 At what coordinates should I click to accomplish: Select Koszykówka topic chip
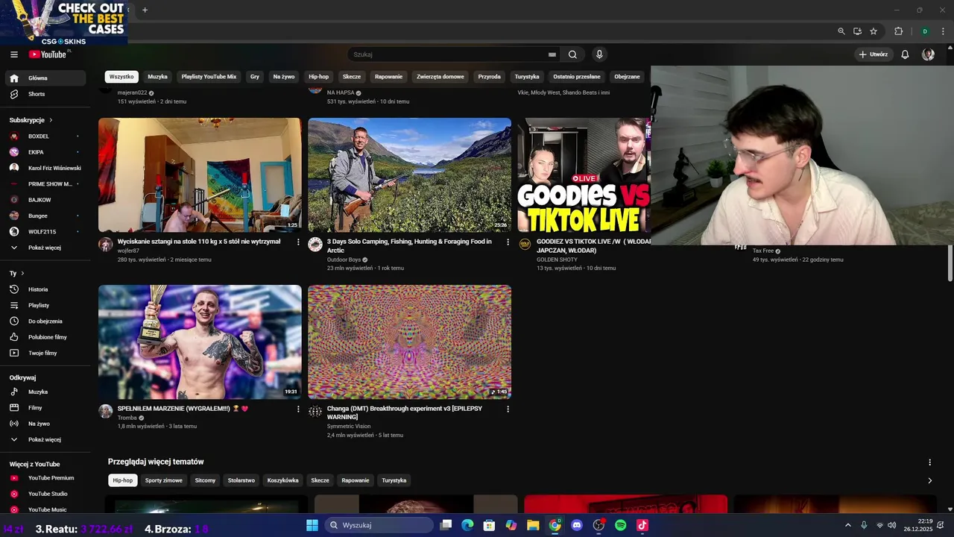(x=282, y=480)
